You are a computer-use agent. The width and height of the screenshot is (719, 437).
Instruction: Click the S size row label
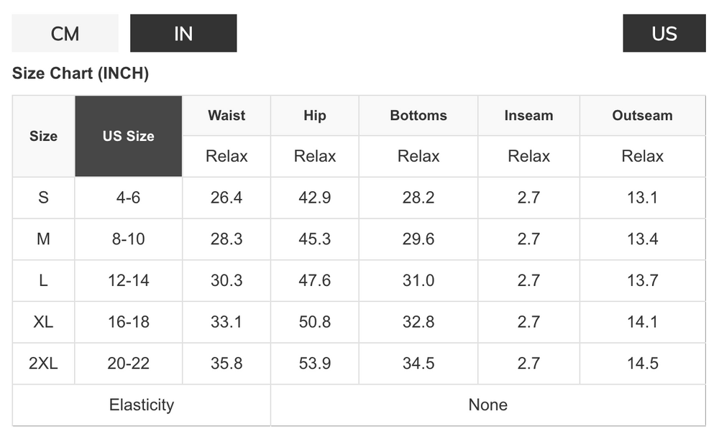coord(44,198)
